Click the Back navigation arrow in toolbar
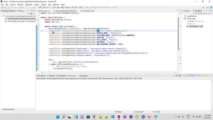Screen dimensions: 213x120 (105, 7)
